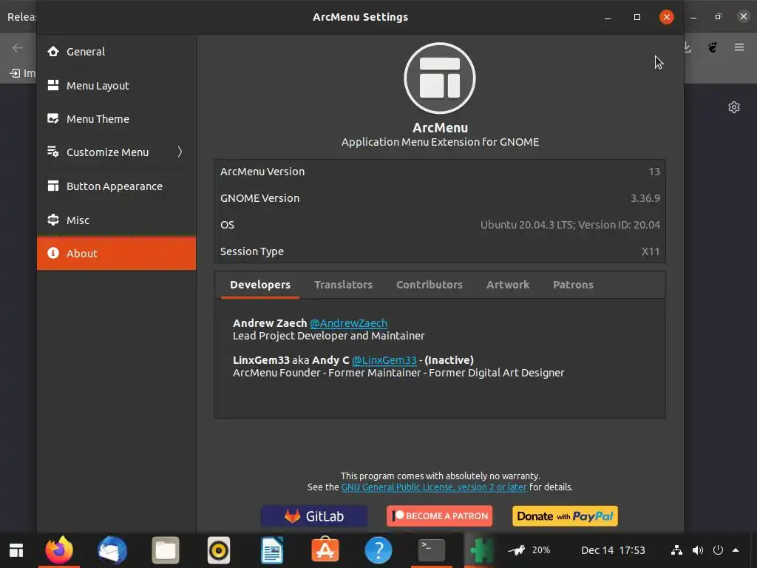Launch Rhythmbox from the taskbar
The image size is (757, 568).
click(x=219, y=550)
